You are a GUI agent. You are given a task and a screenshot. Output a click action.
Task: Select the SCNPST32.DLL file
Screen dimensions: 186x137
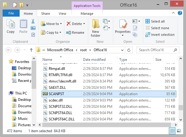[x=109, y=107]
